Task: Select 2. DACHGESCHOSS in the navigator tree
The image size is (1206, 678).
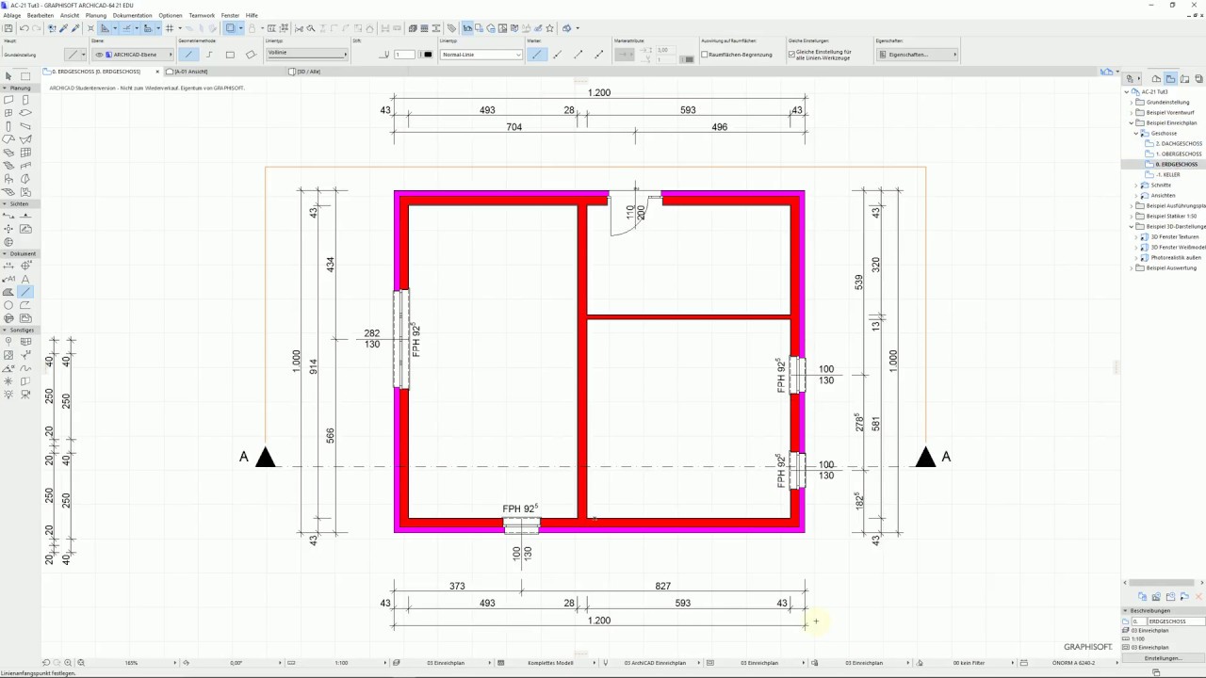Action: pos(1179,143)
